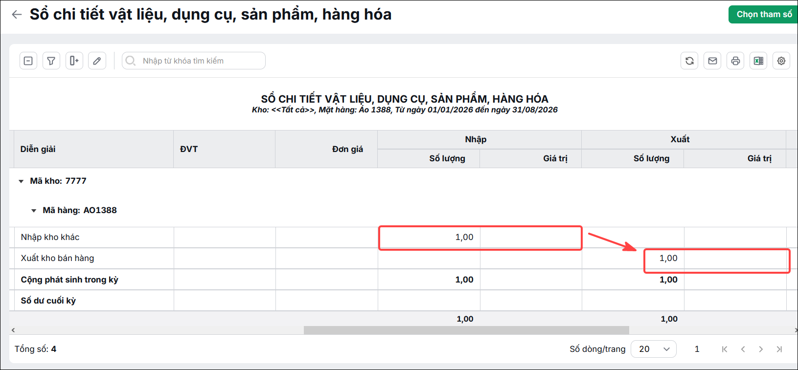798x370 pixels.
Task: Open the gear settings icon
Action: tap(781, 61)
